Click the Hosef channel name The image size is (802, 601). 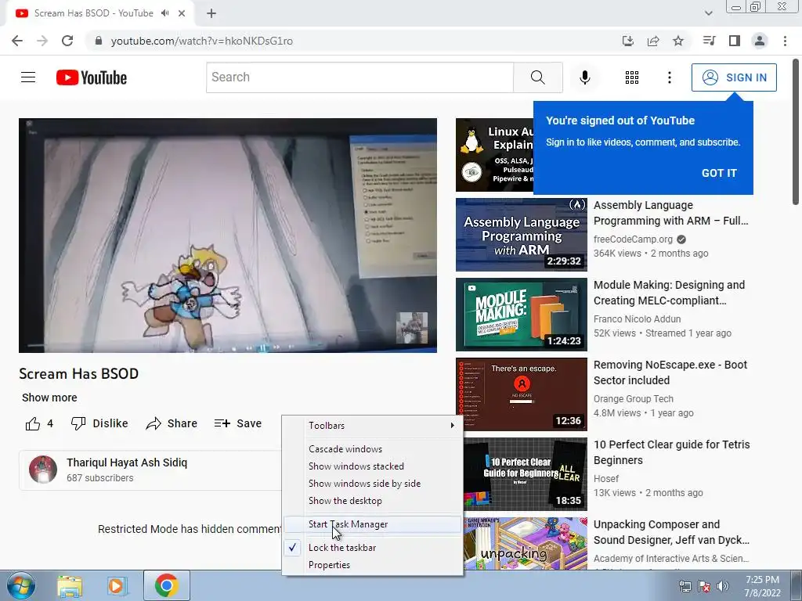(x=606, y=478)
